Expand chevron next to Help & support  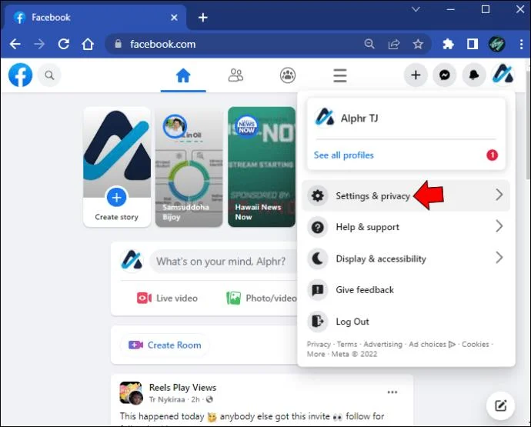(x=499, y=226)
